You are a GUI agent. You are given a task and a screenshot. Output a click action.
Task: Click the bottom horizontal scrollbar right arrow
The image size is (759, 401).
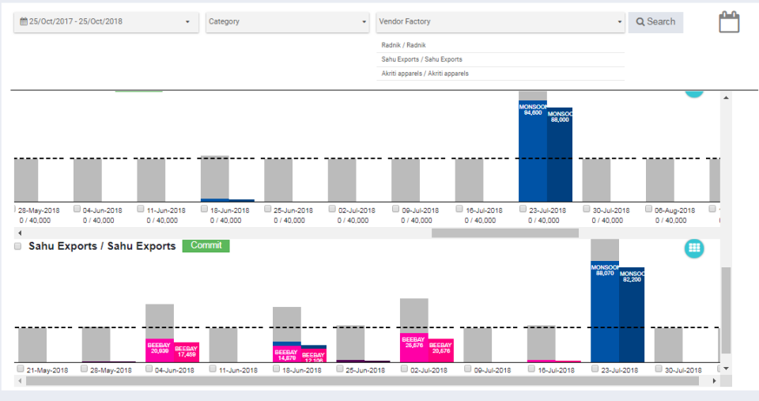(714, 380)
